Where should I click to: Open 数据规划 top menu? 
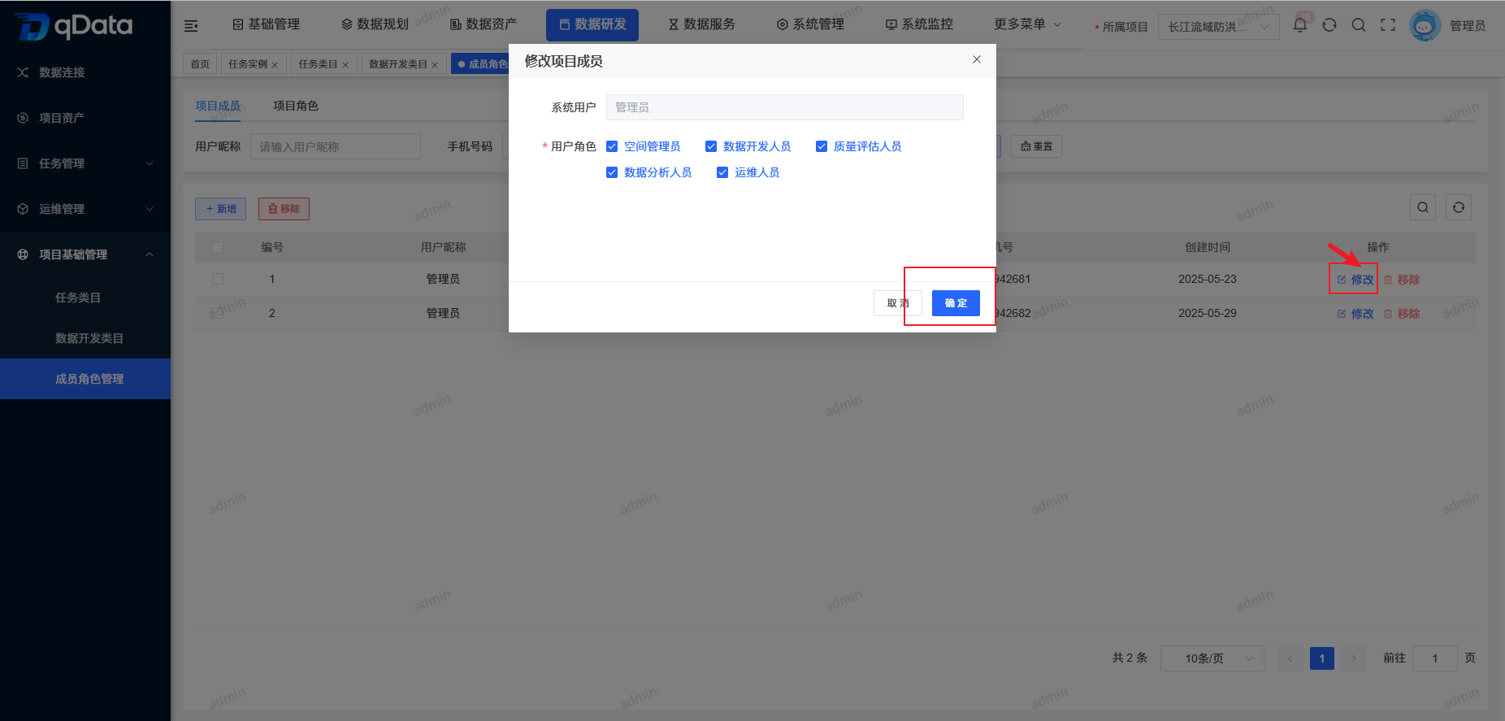tap(375, 24)
